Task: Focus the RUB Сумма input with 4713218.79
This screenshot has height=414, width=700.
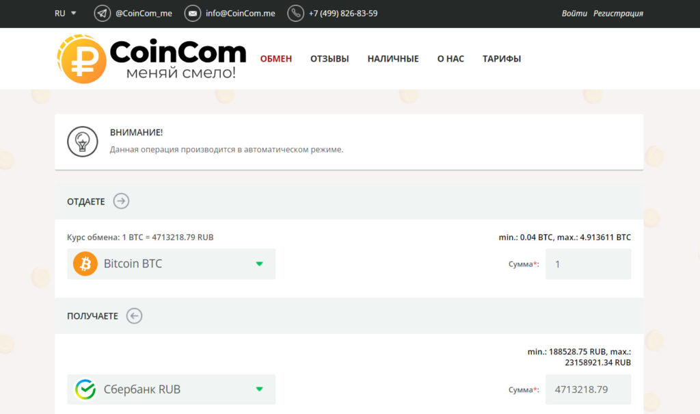Action: click(588, 389)
